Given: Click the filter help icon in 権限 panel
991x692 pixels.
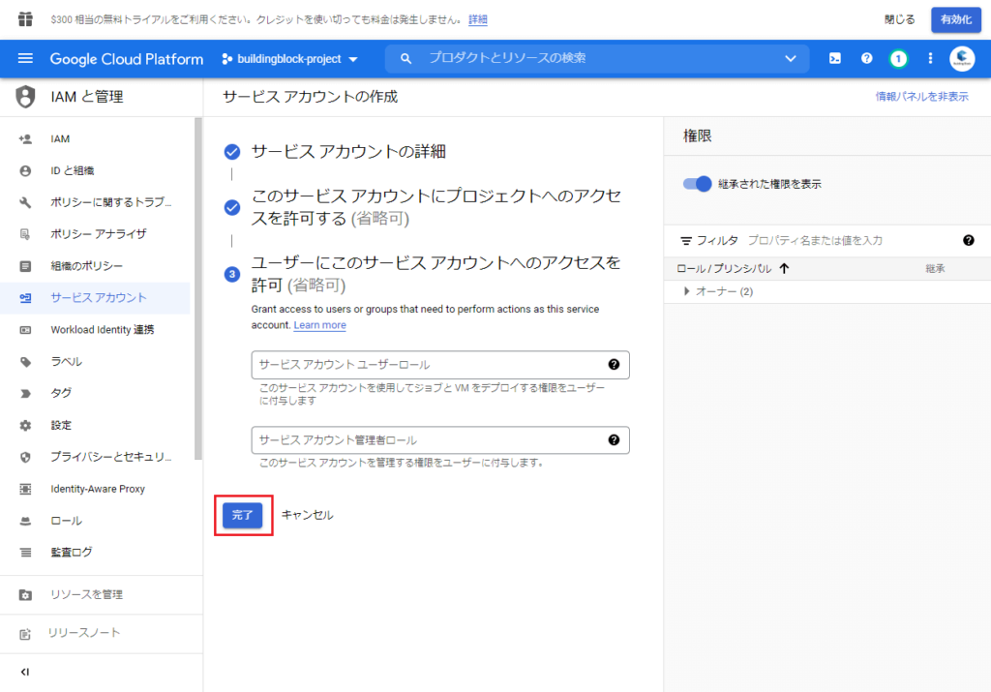Looking at the screenshot, I should (x=968, y=240).
